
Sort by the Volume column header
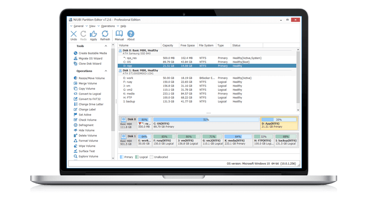click(139, 45)
